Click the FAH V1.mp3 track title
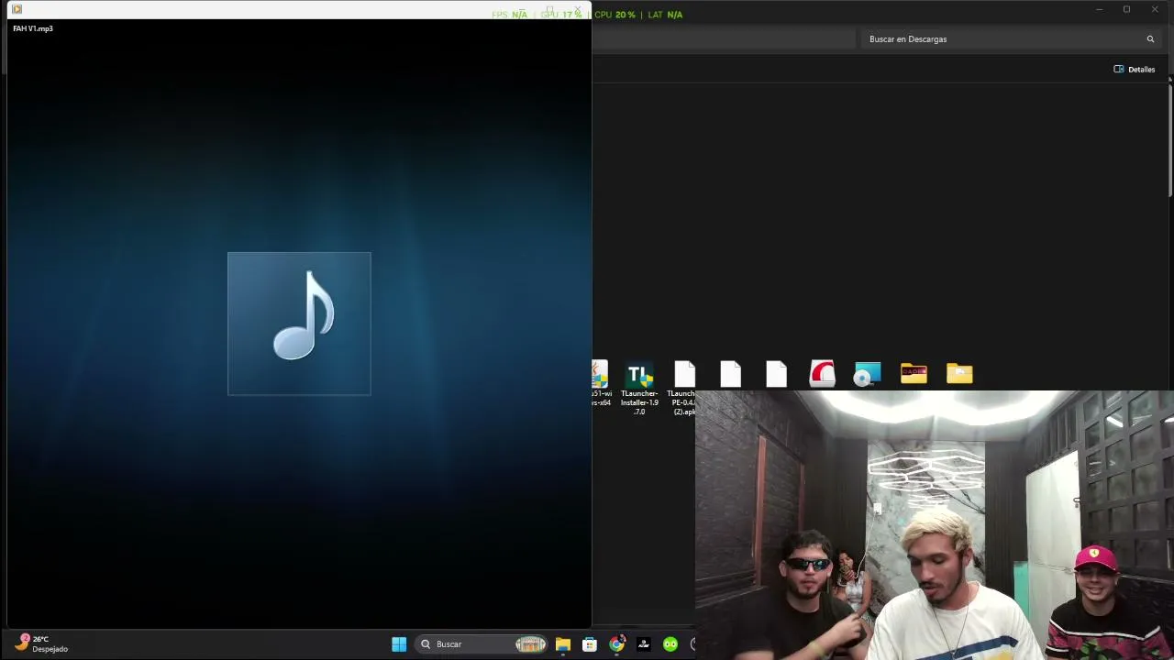Screen dimensions: 1174x660 (x=33, y=28)
